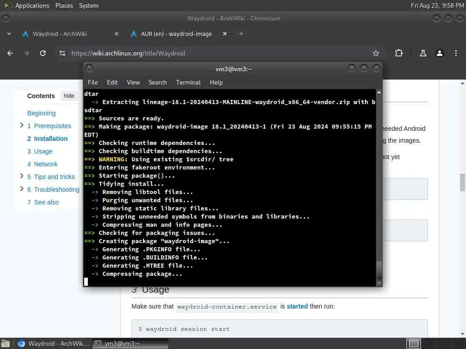Image resolution: width=466 pixels, height=349 pixels.
Task: Switch to vm3@vm3:~ taskbar entry
Action: [130, 344]
